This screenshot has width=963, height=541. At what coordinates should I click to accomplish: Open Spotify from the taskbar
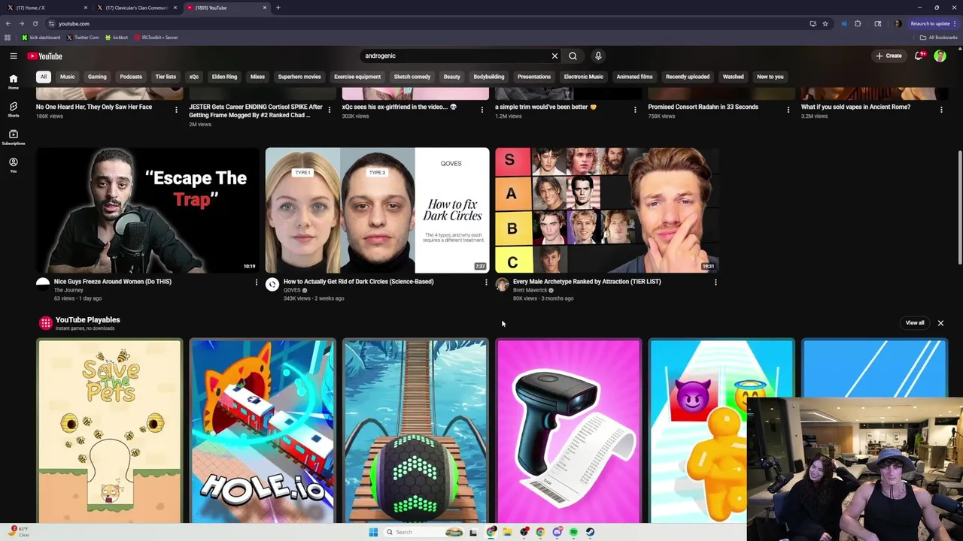click(573, 532)
